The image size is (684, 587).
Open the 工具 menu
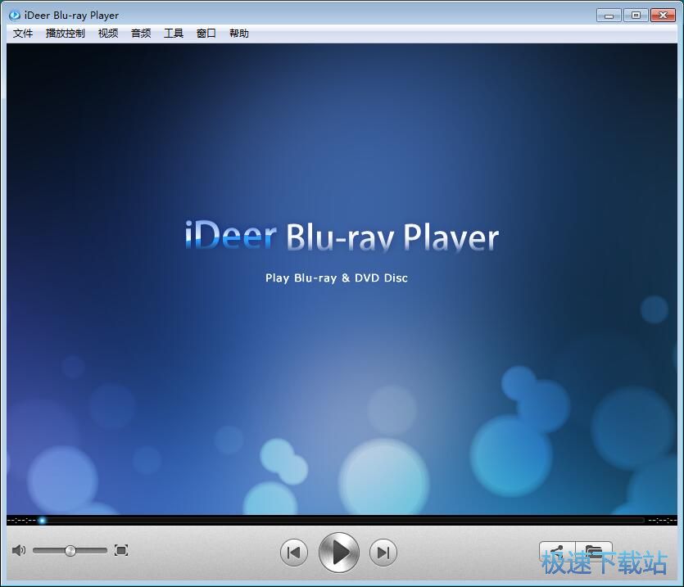(x=173, y=33)
